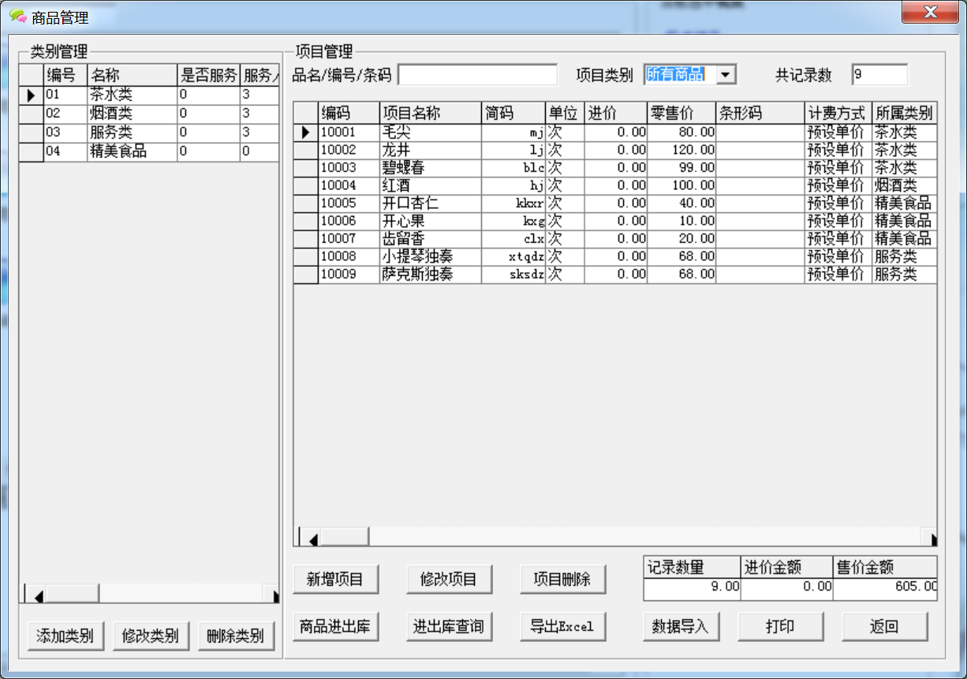Open 商品进出库 dialog
The height and width of the screenshot is (679, 967).
[x=335, y=627]
